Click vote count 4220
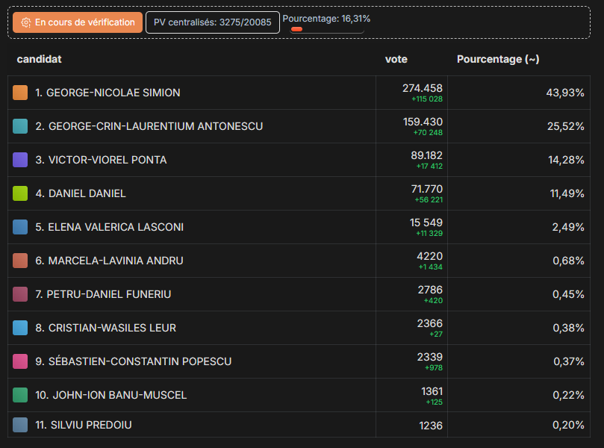Image resolution: width=604 pixels, height=448 pixels. click(429, 256)
